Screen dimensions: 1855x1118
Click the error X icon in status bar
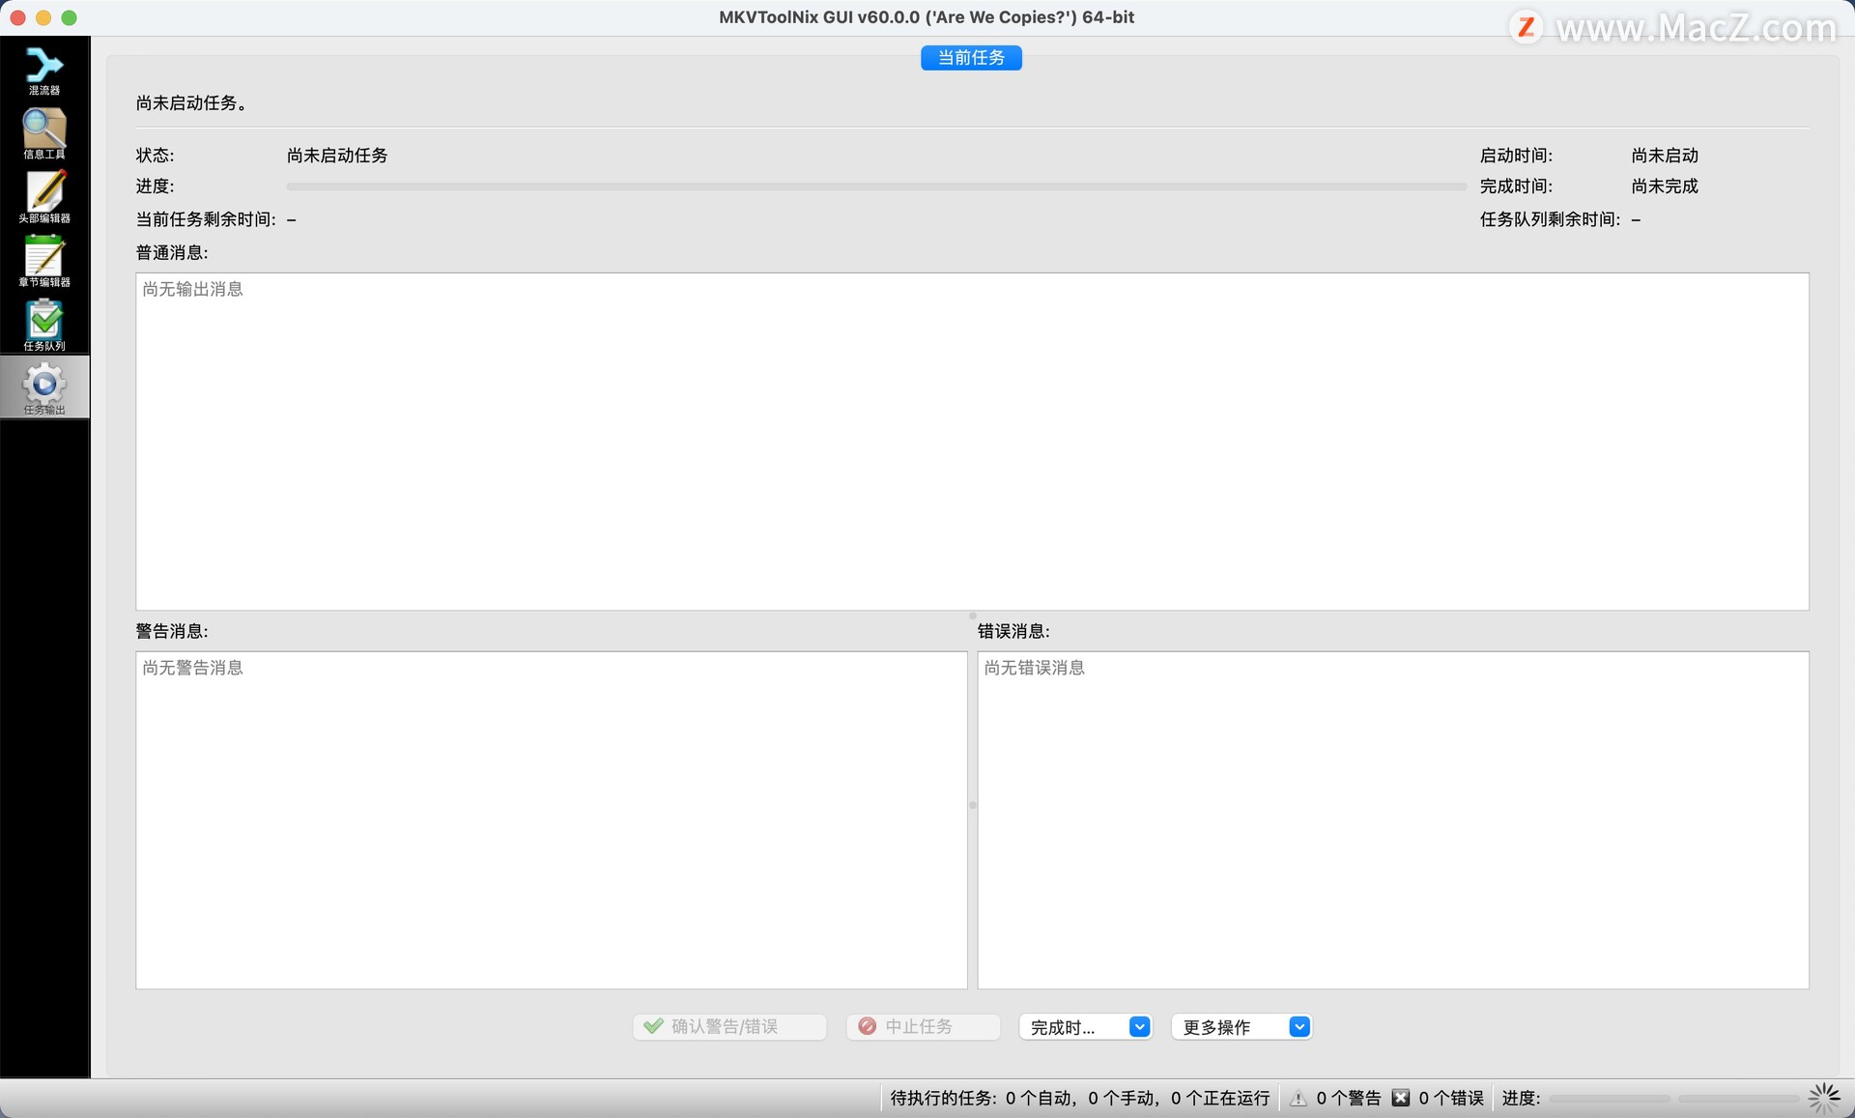click(x=1401, y=1099)
